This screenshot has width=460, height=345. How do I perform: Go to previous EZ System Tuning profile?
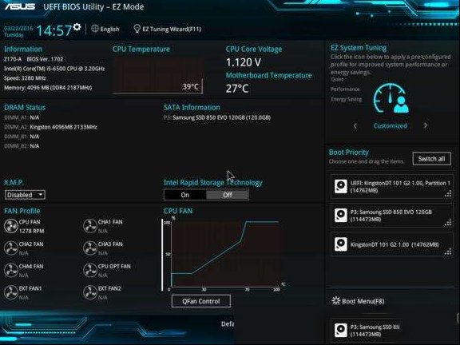(355, 126)
